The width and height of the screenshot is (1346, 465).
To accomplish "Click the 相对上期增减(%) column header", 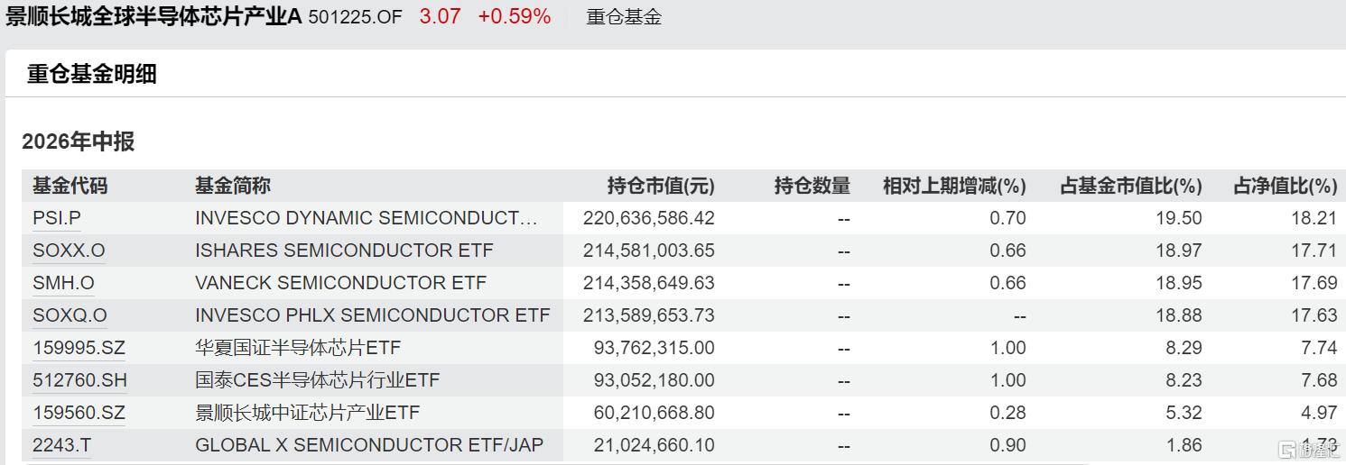I will tap(954, 187).
